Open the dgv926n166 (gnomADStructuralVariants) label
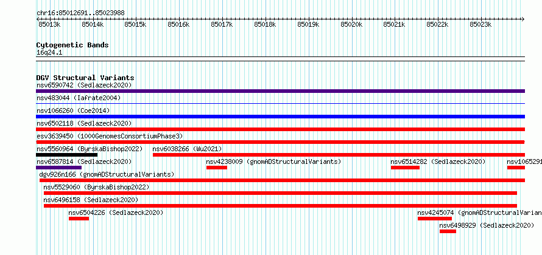The height and width of the screenshot is (255, 542). (x=107, y=174)
